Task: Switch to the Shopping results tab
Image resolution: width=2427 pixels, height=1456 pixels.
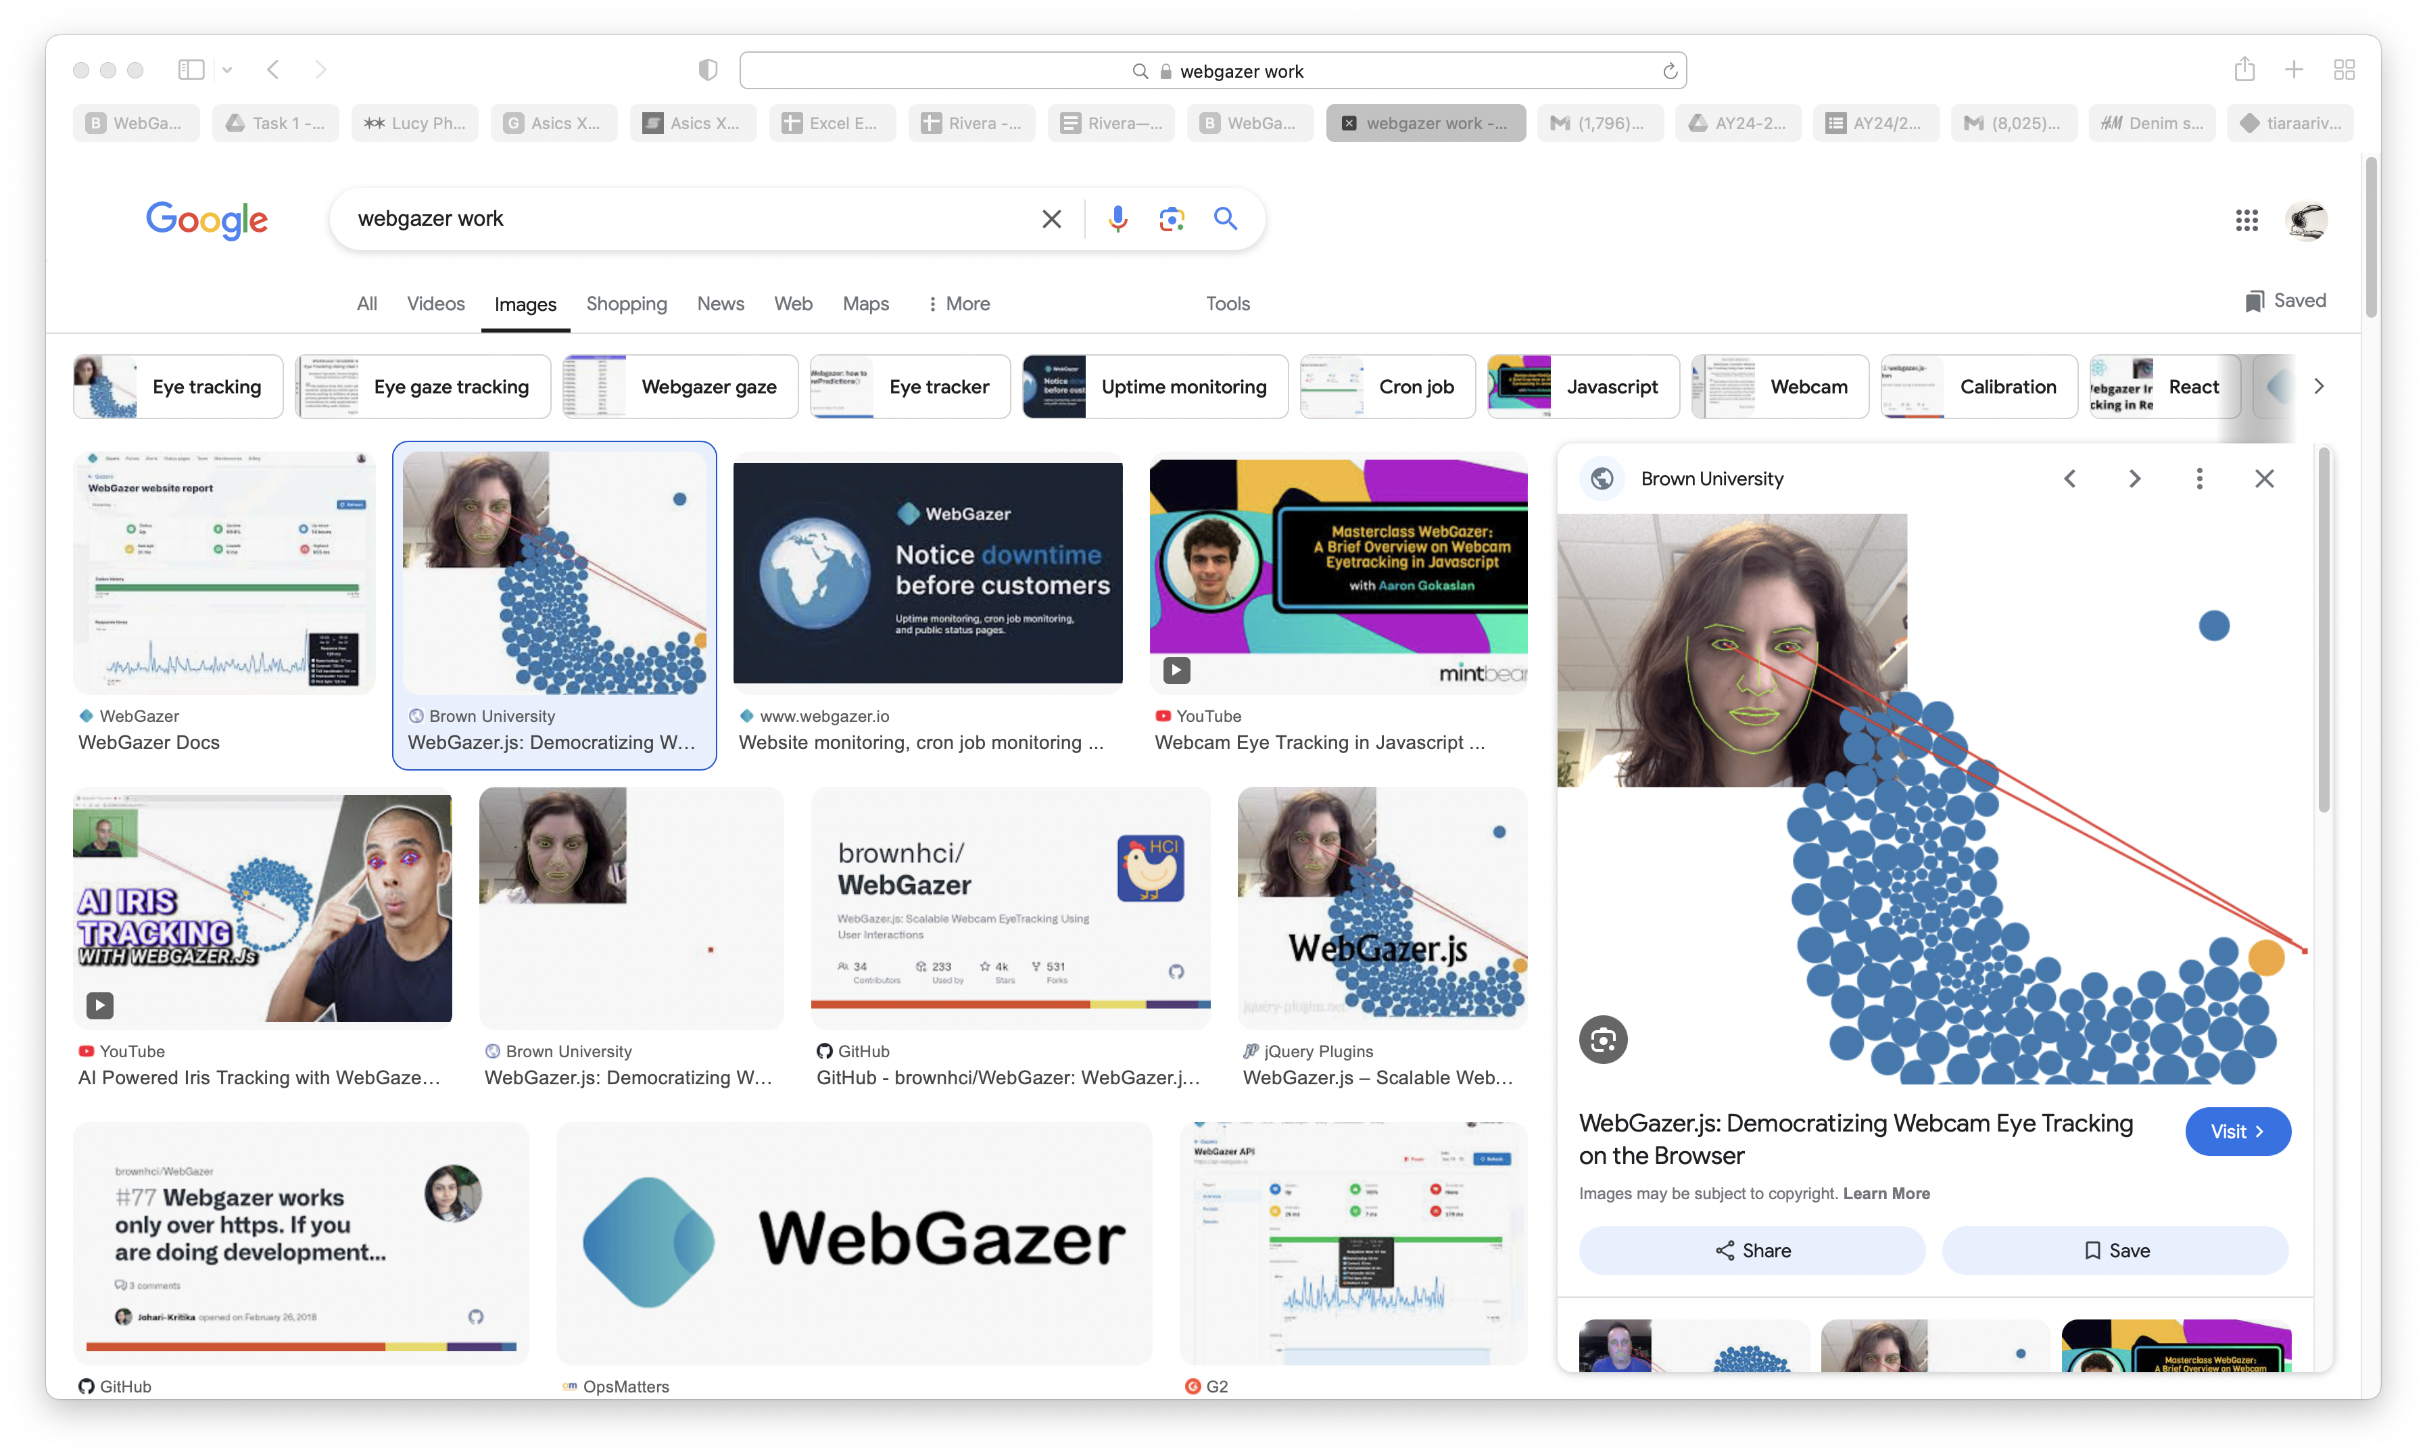Action: click(626, 304)
